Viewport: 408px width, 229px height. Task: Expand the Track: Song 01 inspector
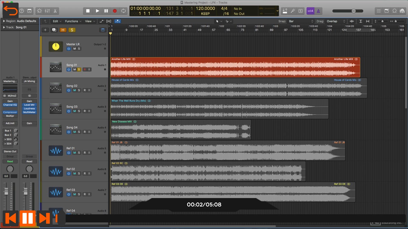pyautogui.click(x=4, y=27)
